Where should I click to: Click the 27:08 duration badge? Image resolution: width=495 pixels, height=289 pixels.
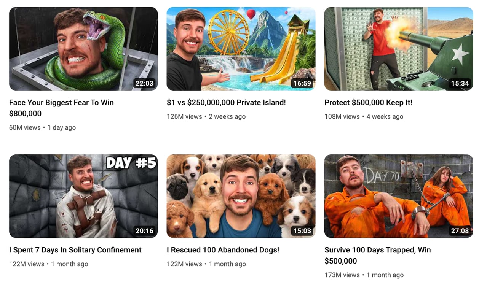[460, 231]
